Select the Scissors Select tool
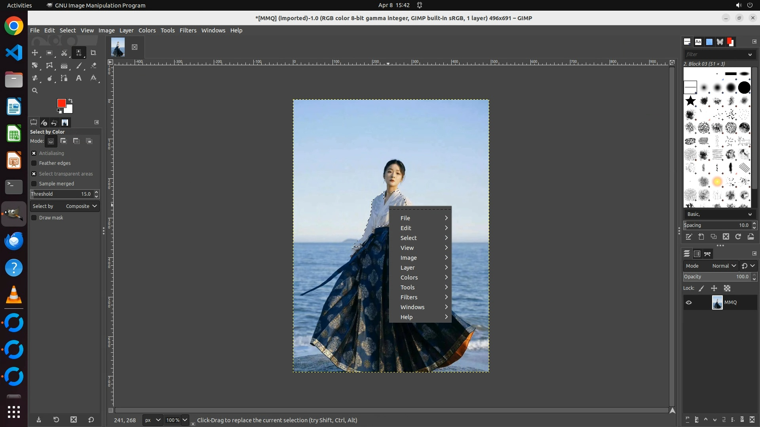The width and height of the screenshot is (760, 427). pos(64,53)
